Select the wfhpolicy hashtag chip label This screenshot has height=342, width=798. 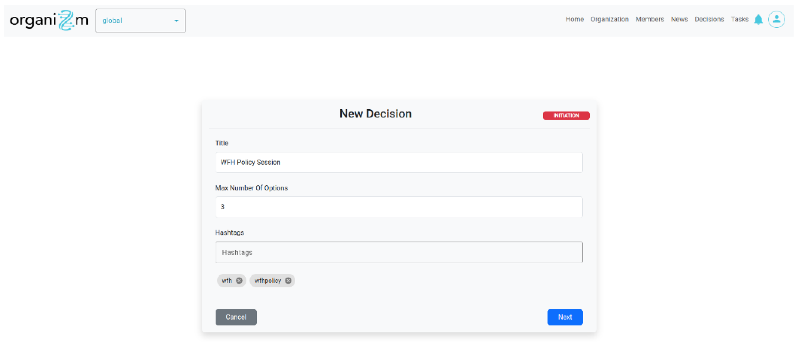coord(268,280)
